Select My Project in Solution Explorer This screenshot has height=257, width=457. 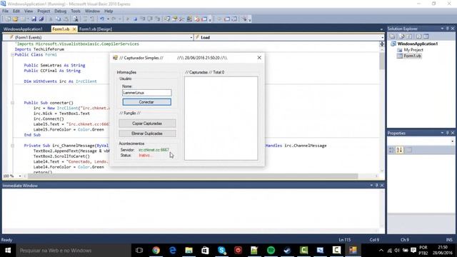(x=413, y=50)
